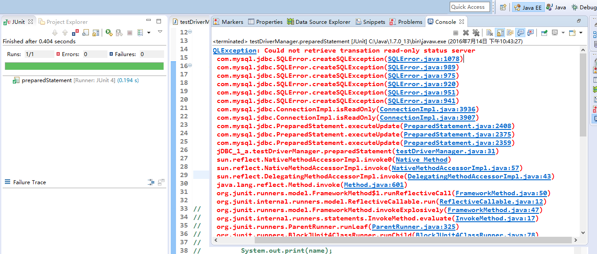This screenshot has width=597, height=254.
Task: Open Method.java:601 stack trace link
Action: click(x=374, y=185)
